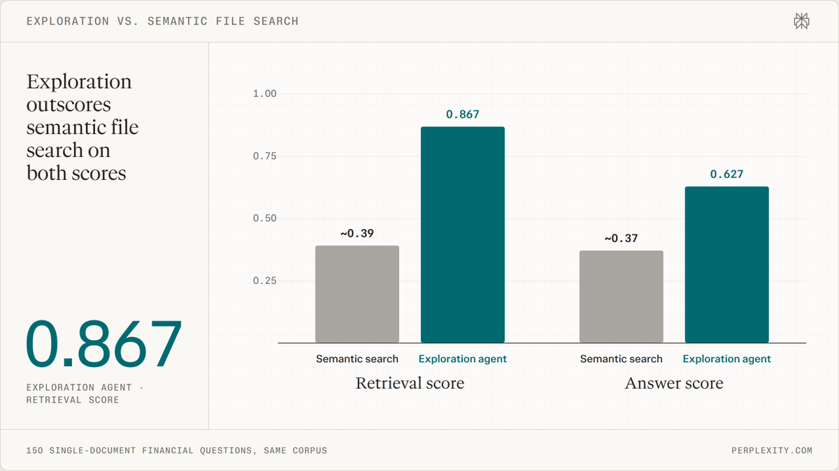This screenshot has height=471, width=839.
Task: Click the Perplexity logo icon
Action: point(802,22)
